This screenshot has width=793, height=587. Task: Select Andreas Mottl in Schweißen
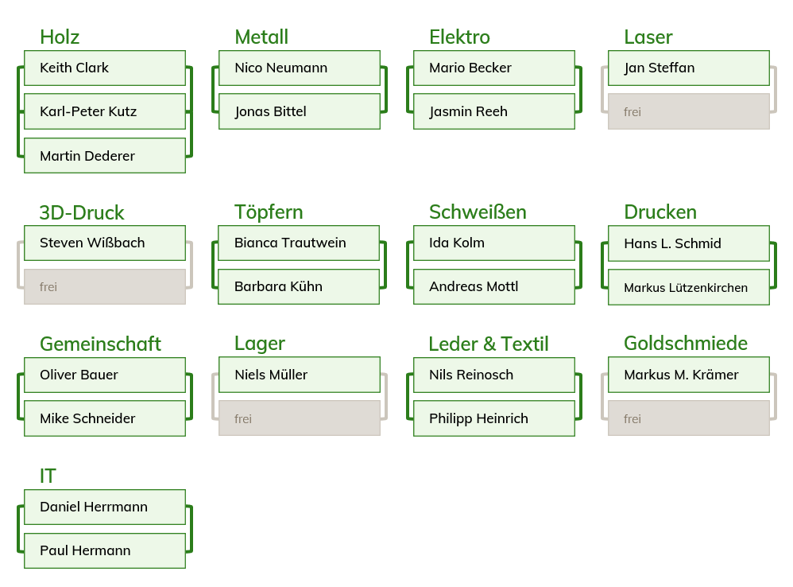pos(494,286)
